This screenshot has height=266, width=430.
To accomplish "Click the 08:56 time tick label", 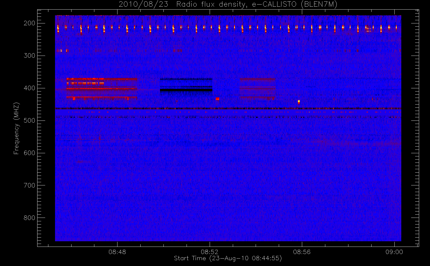I will [x=302, y=252].
